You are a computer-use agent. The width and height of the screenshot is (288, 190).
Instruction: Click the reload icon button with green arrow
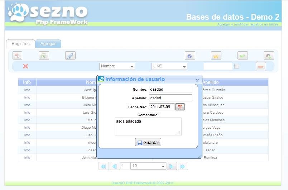coord(269,56)
